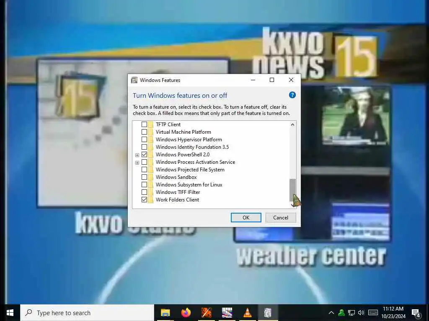Select the Windows Subsystem for Linux label
This screenshot has width=429, height=321.
pyautogui.click(x=189, y=185)
